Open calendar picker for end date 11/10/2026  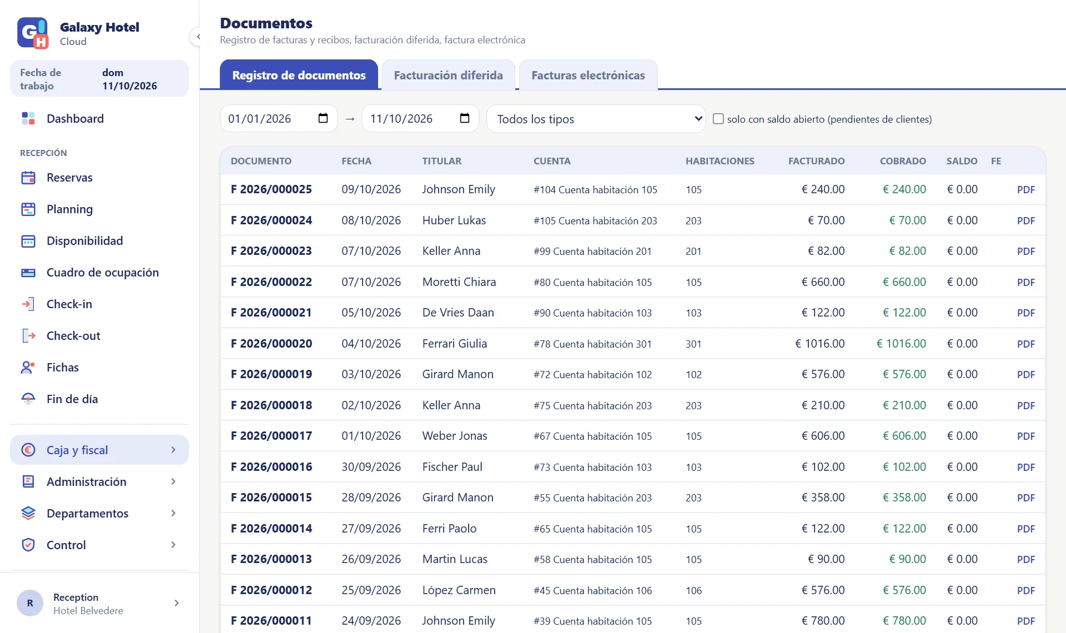pos(465,118)
